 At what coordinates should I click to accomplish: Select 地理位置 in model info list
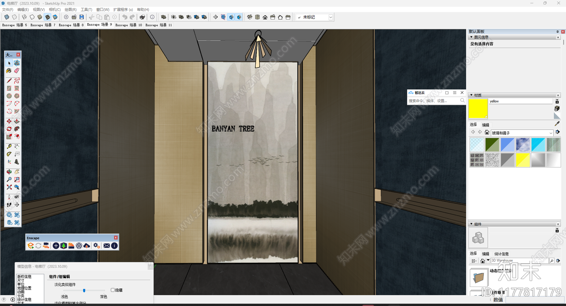(x=24, y=288)
